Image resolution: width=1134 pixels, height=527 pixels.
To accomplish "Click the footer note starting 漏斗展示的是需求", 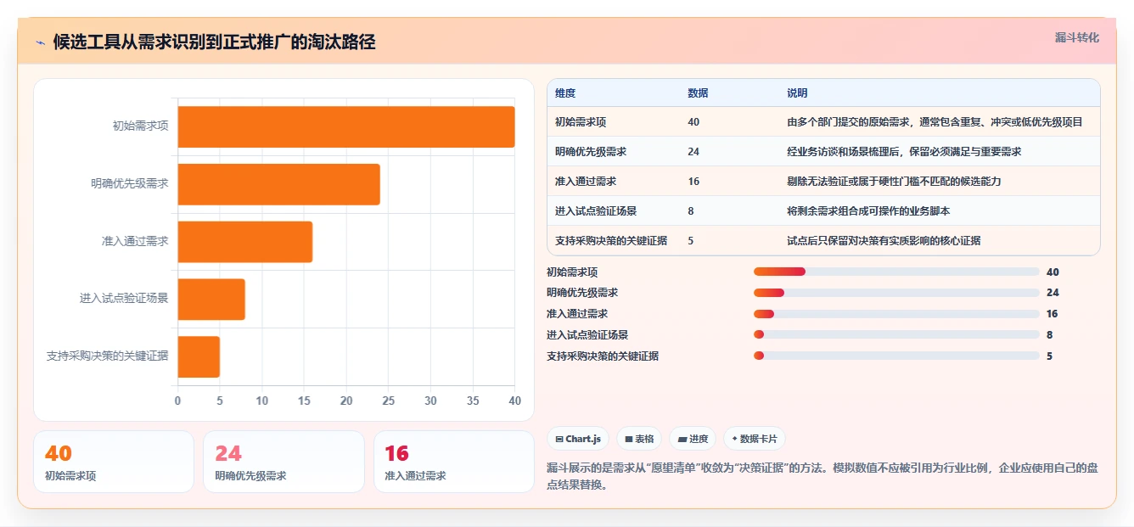I will tap(822, 476).
